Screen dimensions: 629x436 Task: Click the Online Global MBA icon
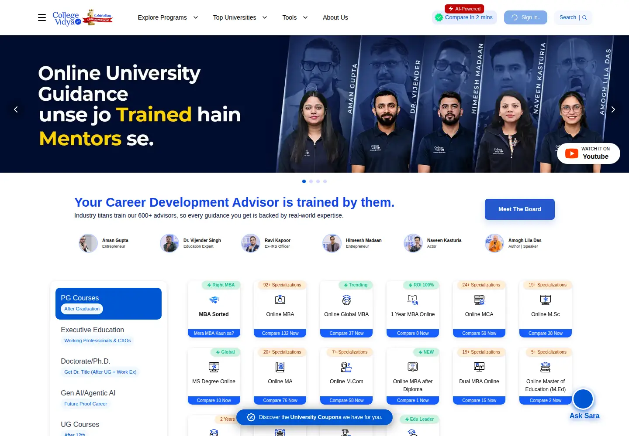pyautogui.click(x=346, y=300)
